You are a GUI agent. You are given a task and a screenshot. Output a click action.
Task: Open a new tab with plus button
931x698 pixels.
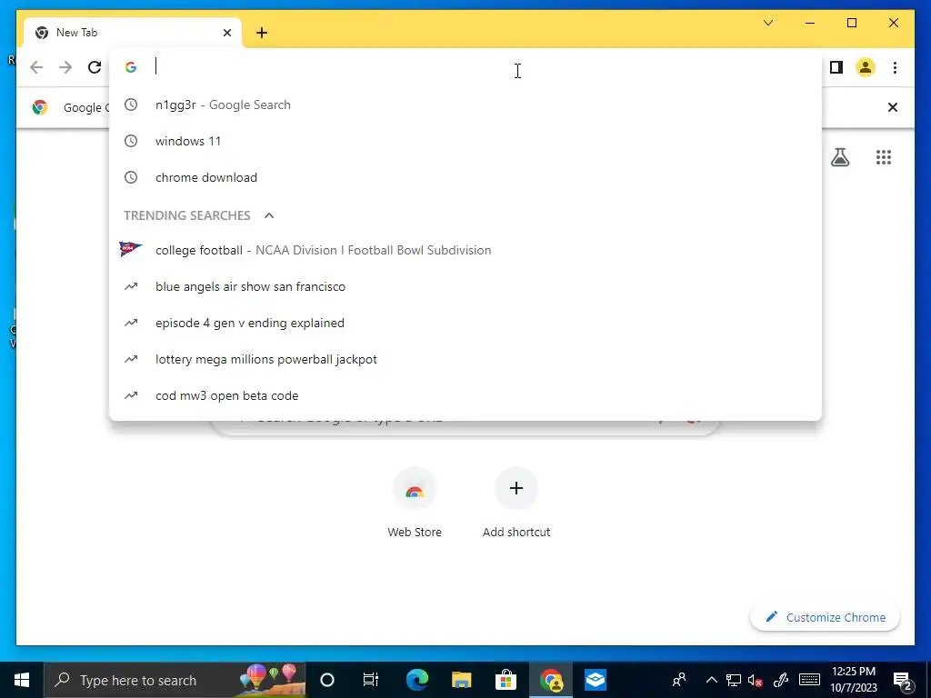click(262, 33)
